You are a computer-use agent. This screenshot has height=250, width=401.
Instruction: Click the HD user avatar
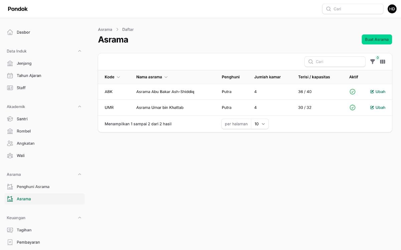pyautogui.click(x=392, y=9)
